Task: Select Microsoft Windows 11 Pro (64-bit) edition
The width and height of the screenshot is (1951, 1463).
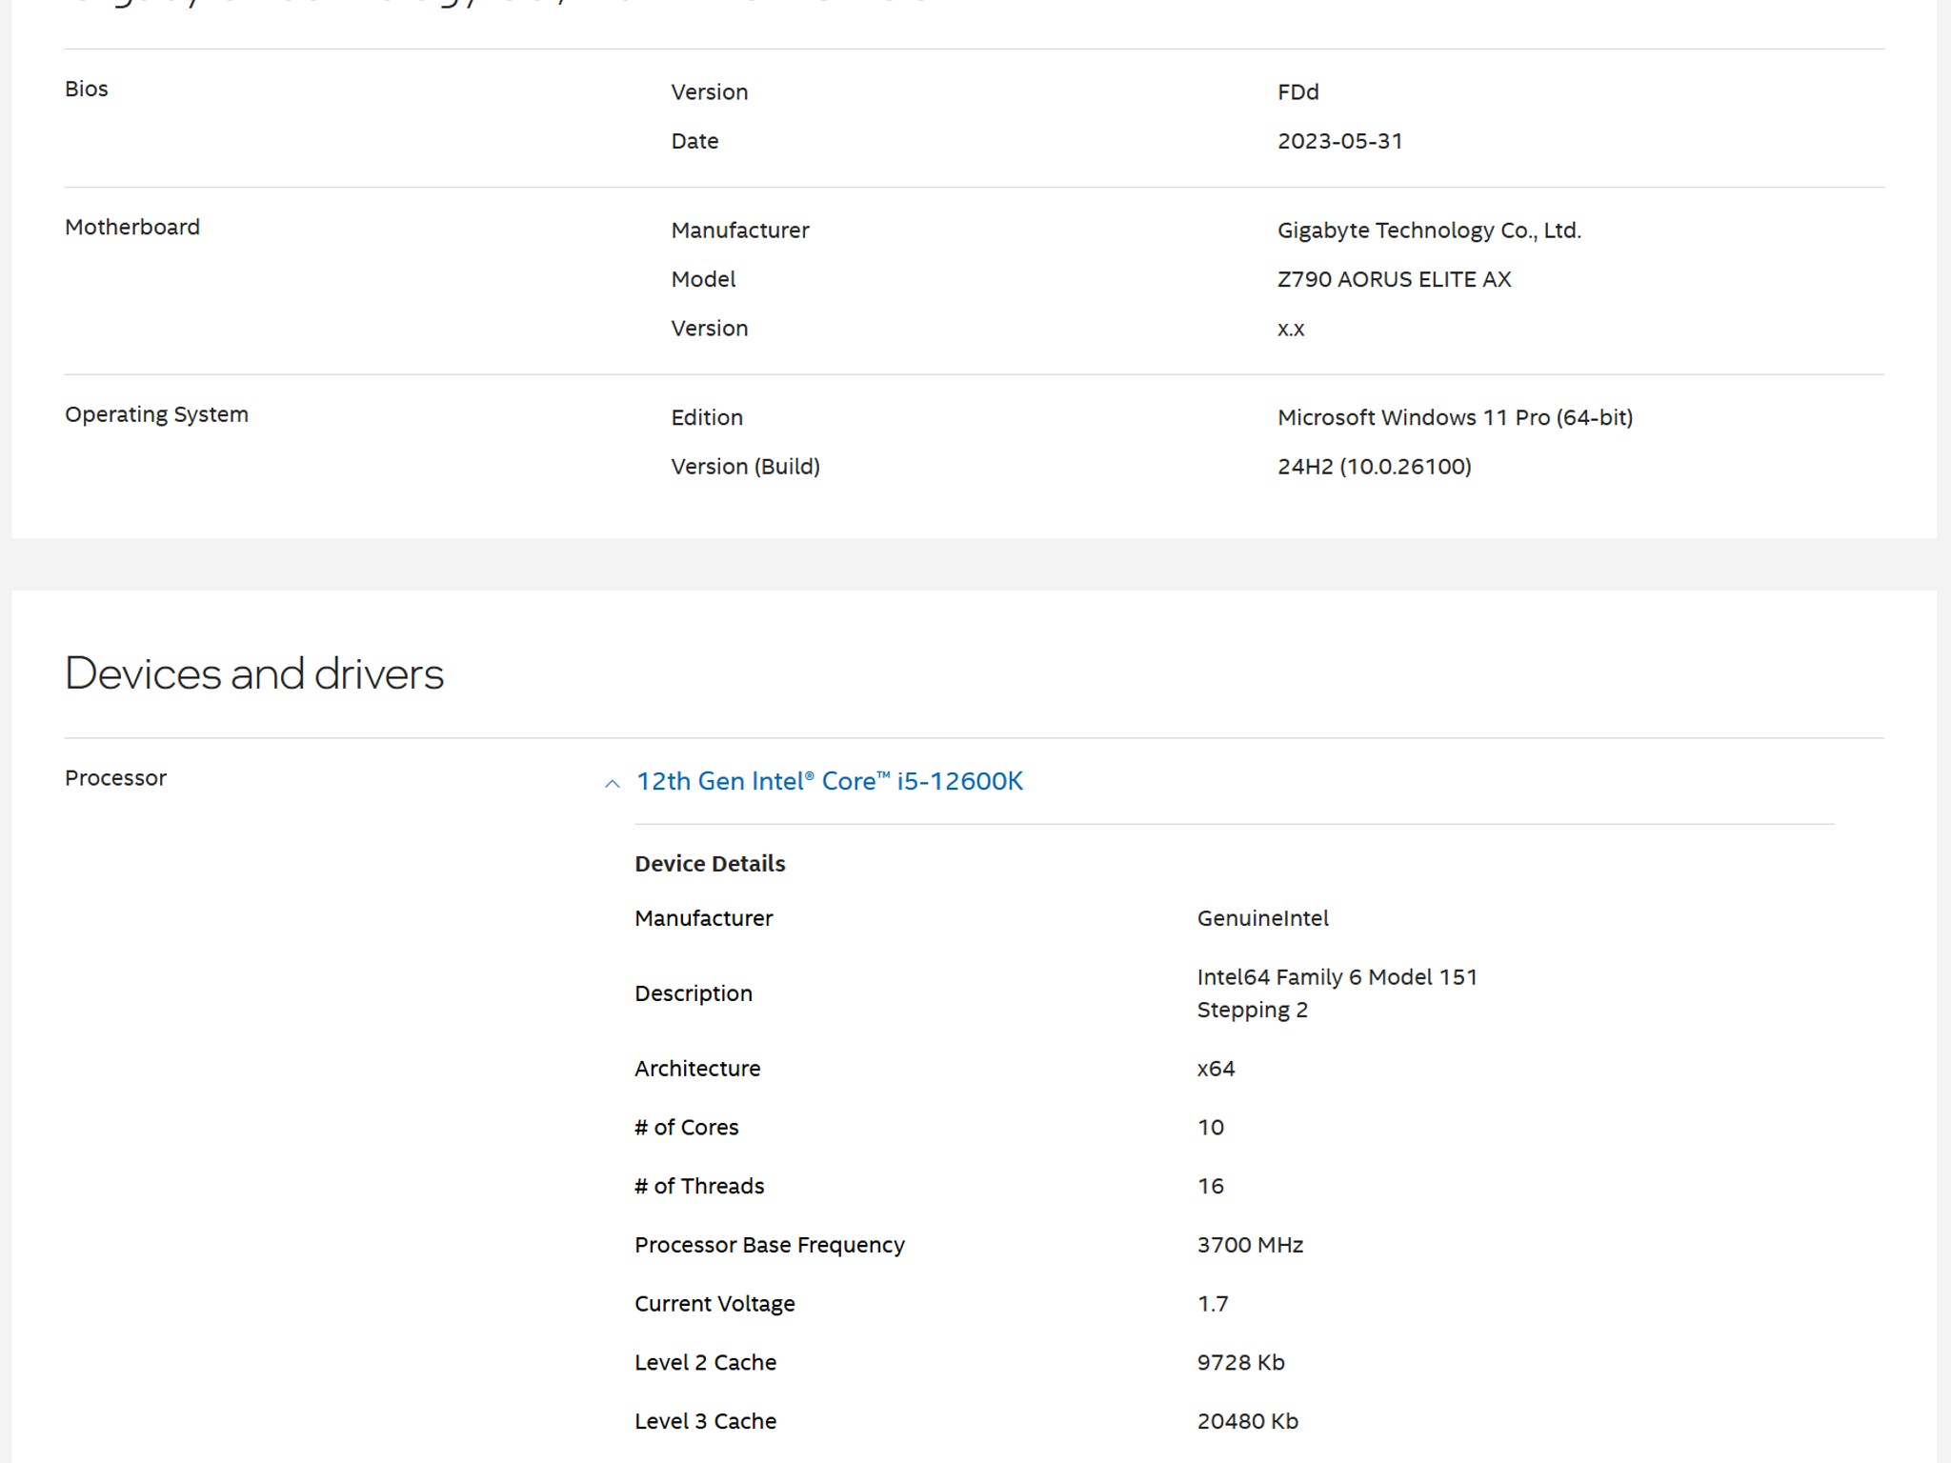Action: tap(1455, 417)
